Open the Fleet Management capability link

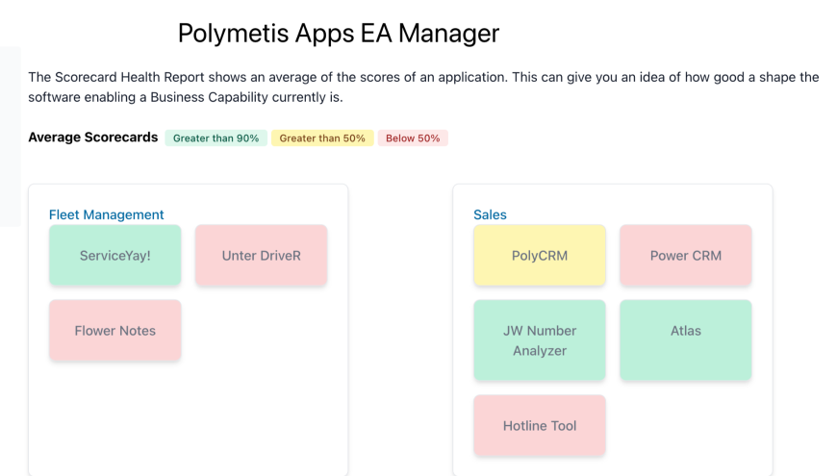click(107, 214)
